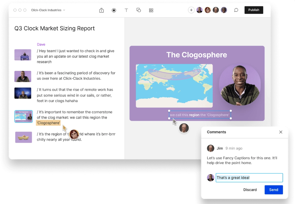Open the grid templates icon
Image resolution: width=295 pixels, height=204 pixels.
coord(151,10)
